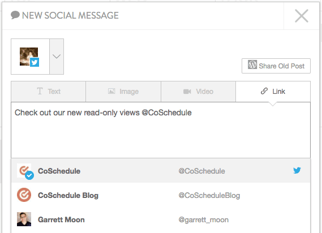Close the New Social Message dialog
The width and height of the screenshot is (322, 233).
[x=302, y=16]
